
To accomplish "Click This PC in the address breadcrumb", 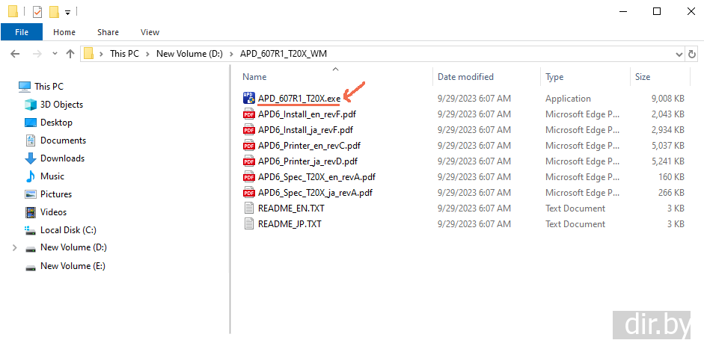I will click(124, 54).
